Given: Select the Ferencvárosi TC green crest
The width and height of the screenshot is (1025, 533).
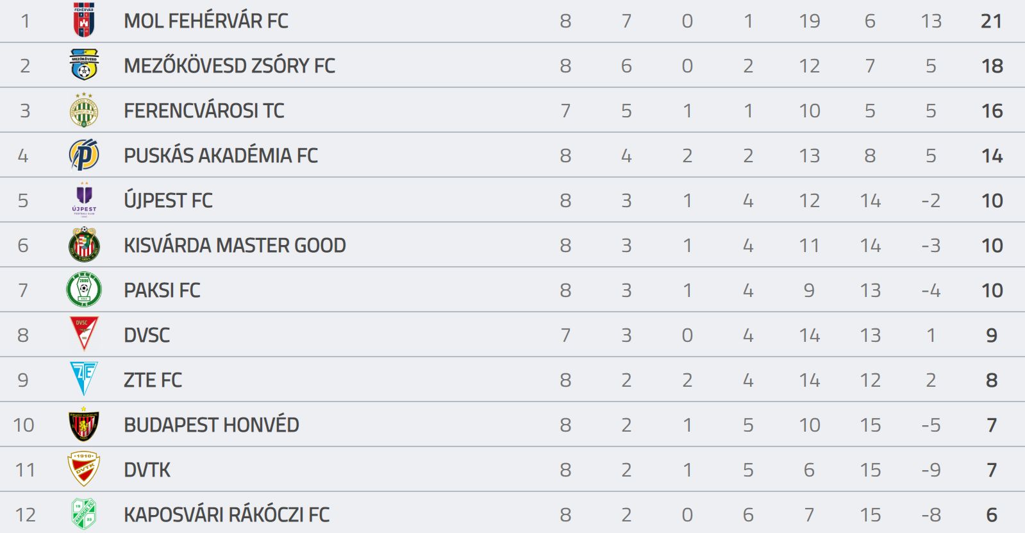Looking at the screenshot, I should pos(84,110).
